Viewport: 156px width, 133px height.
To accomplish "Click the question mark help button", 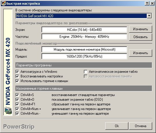I will [147, 3].
